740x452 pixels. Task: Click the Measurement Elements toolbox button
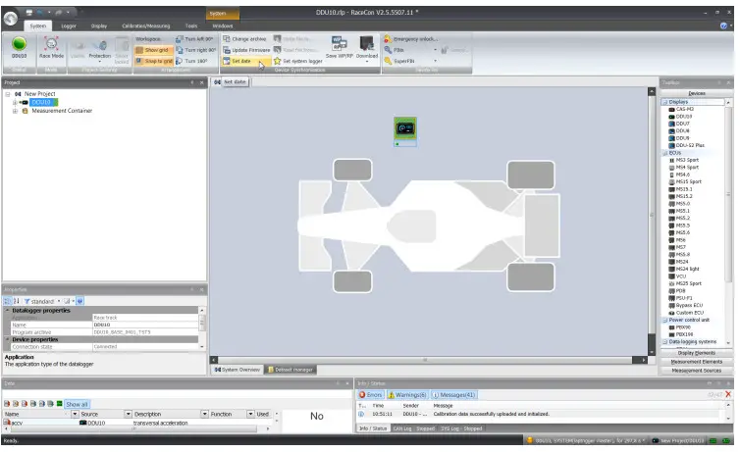[x=696, y=362]
